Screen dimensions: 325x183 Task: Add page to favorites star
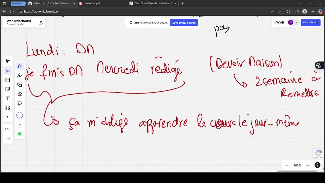(279, 11)
